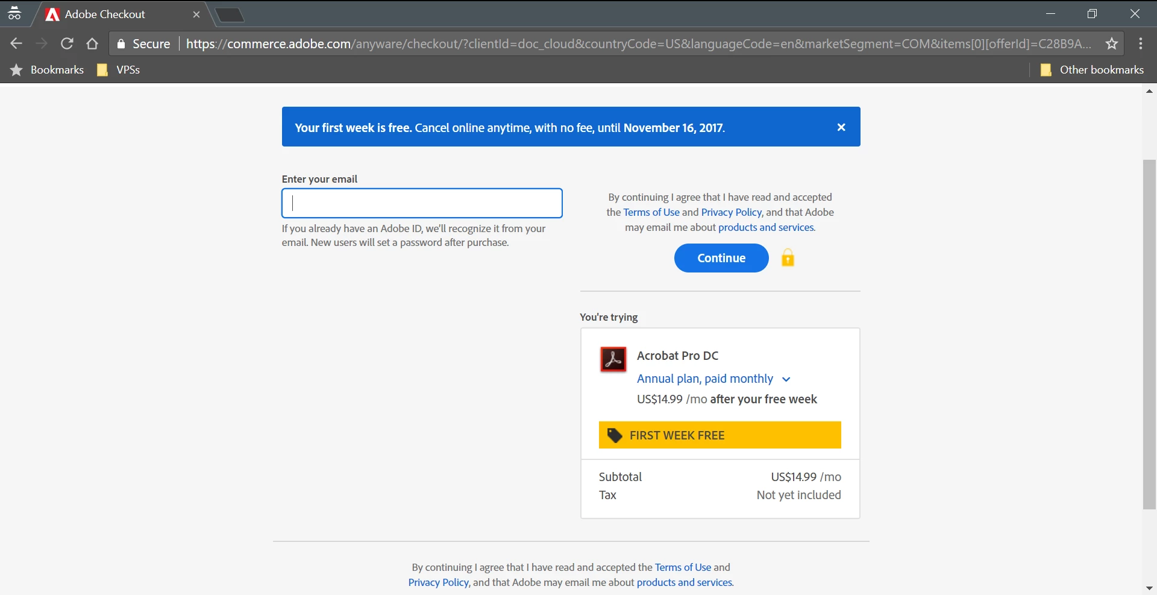Click the yellow secure padlock icon
The image size is (1157, 595).
pos(788,257)
